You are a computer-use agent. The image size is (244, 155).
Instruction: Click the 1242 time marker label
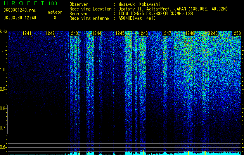(x=50, y=33)
